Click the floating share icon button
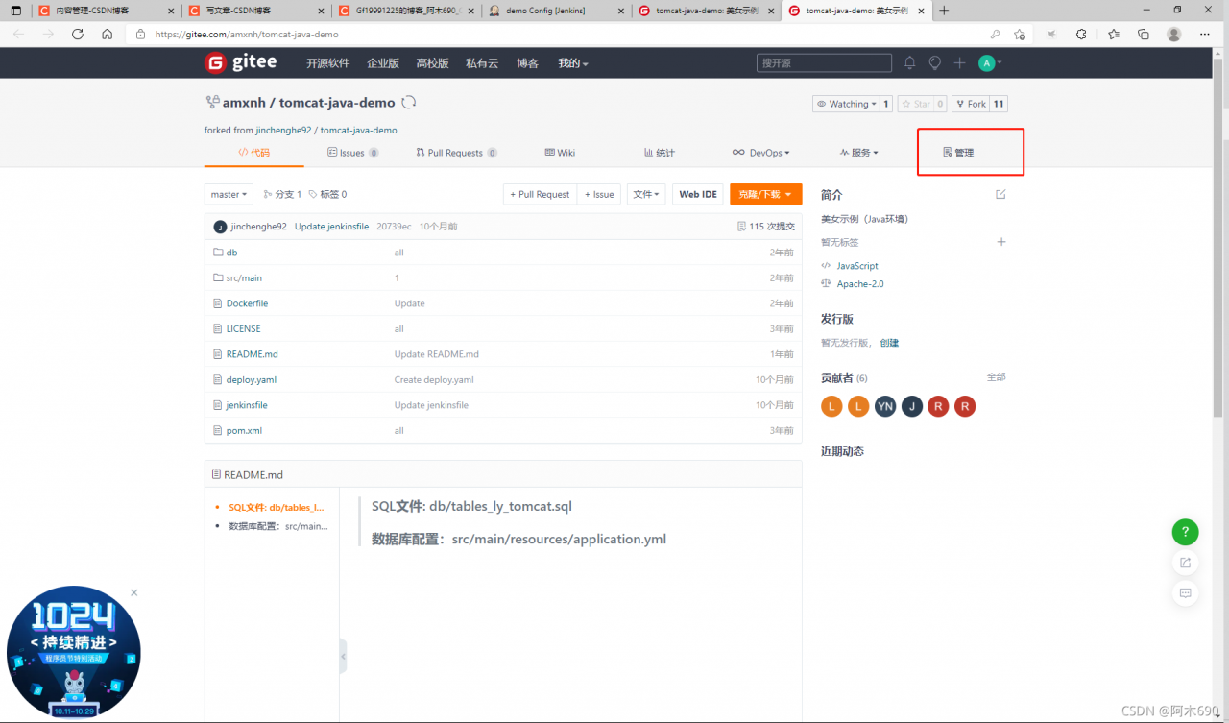1229x723 pixels. 1185,563
